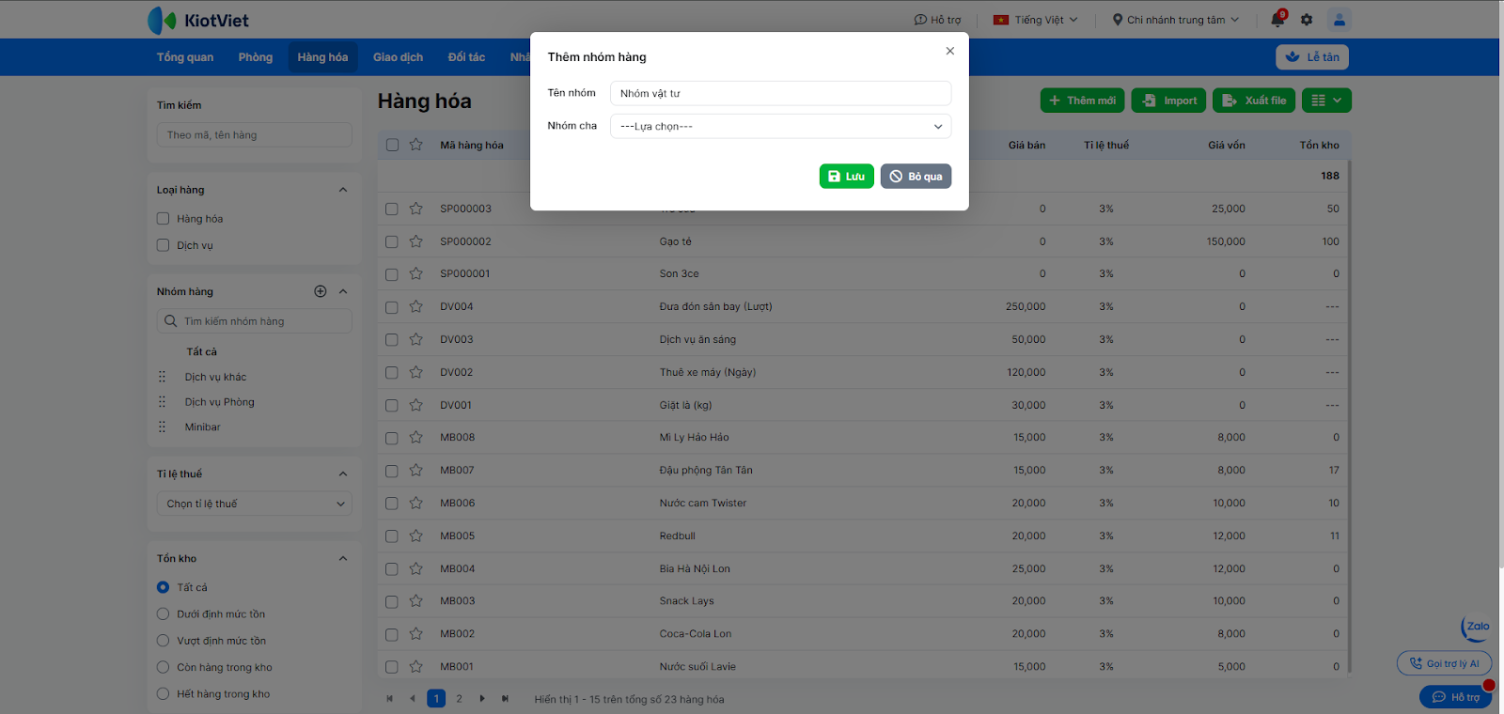Star the product MB008
Viewport: 1504px width, 714px height.
point(416,437)
